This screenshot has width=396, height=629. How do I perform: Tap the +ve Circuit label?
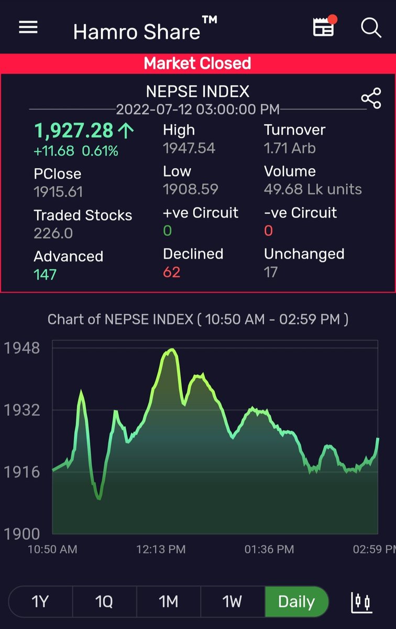click(201, 213)
